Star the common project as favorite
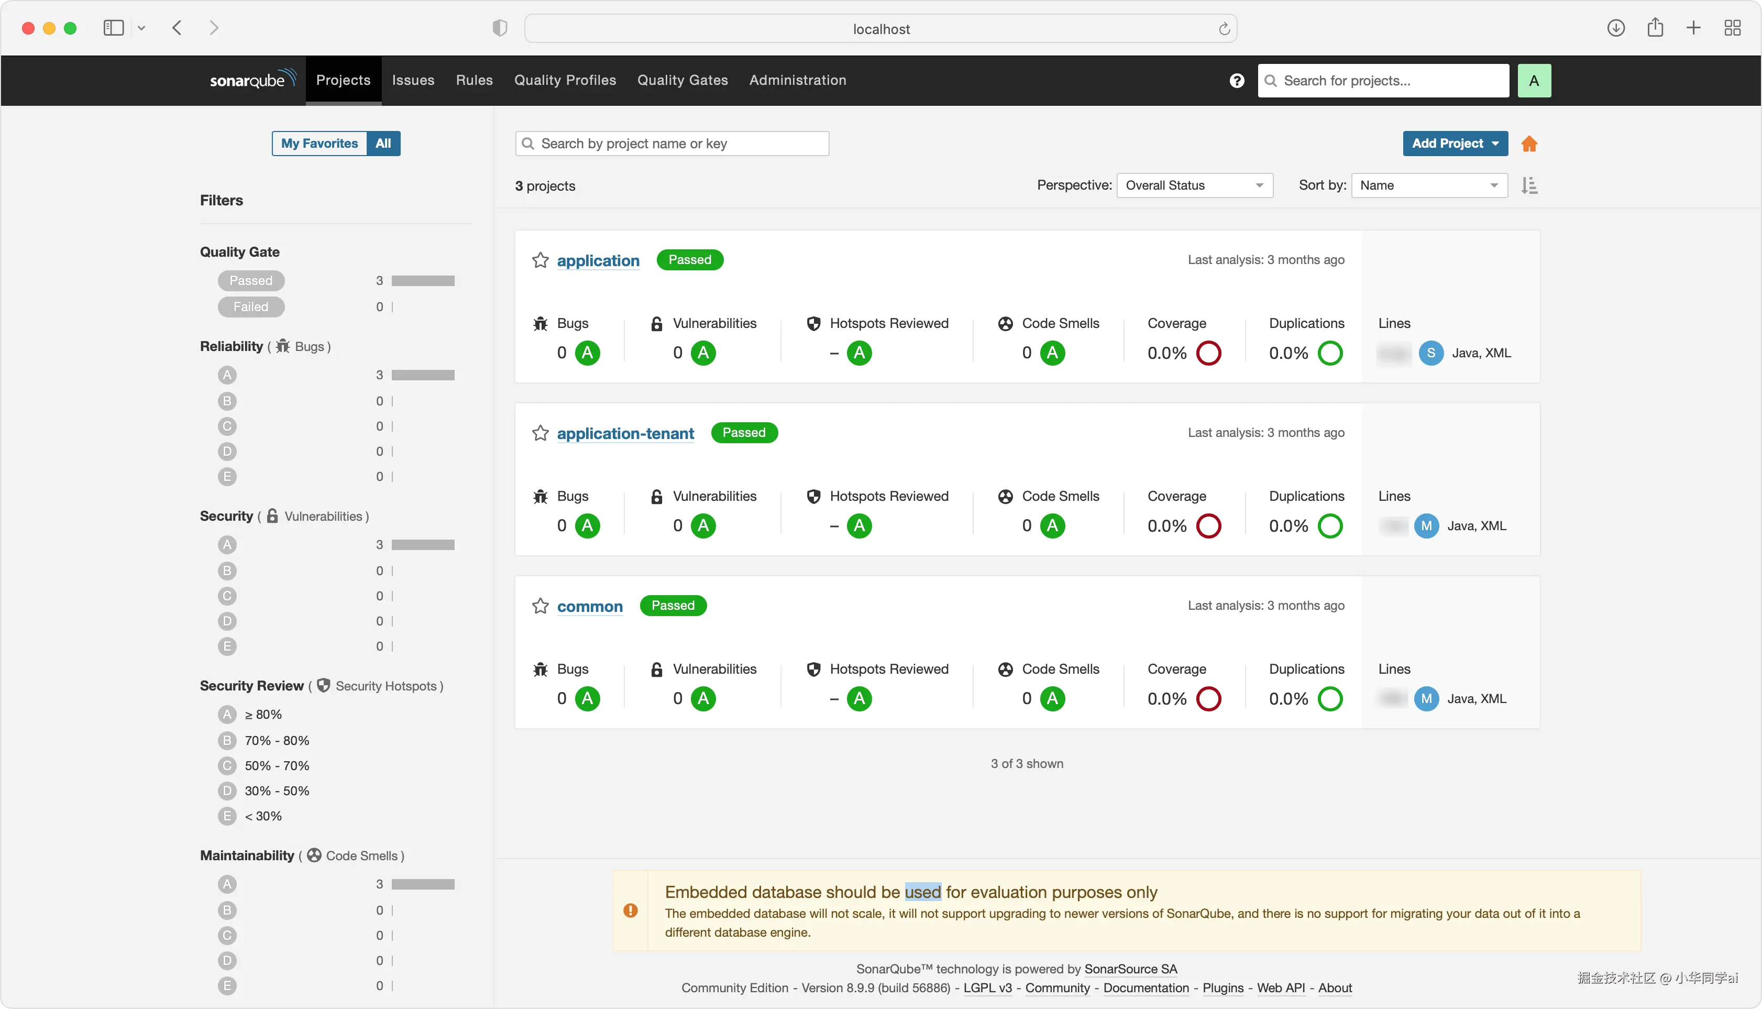This screenshot has width=1762, height=1009. pyautogui.click(x=539, y=606)
